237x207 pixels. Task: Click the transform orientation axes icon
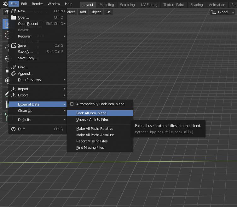(214, 12)
